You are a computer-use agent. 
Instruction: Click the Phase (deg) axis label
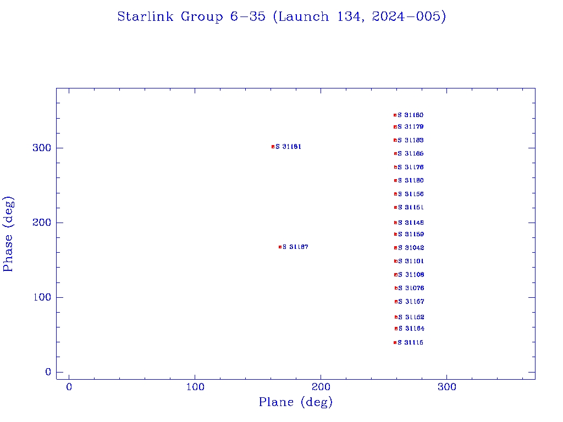tap(8, 234)
